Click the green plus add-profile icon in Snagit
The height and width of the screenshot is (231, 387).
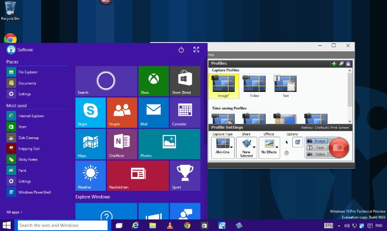click(x=334, y=64)
